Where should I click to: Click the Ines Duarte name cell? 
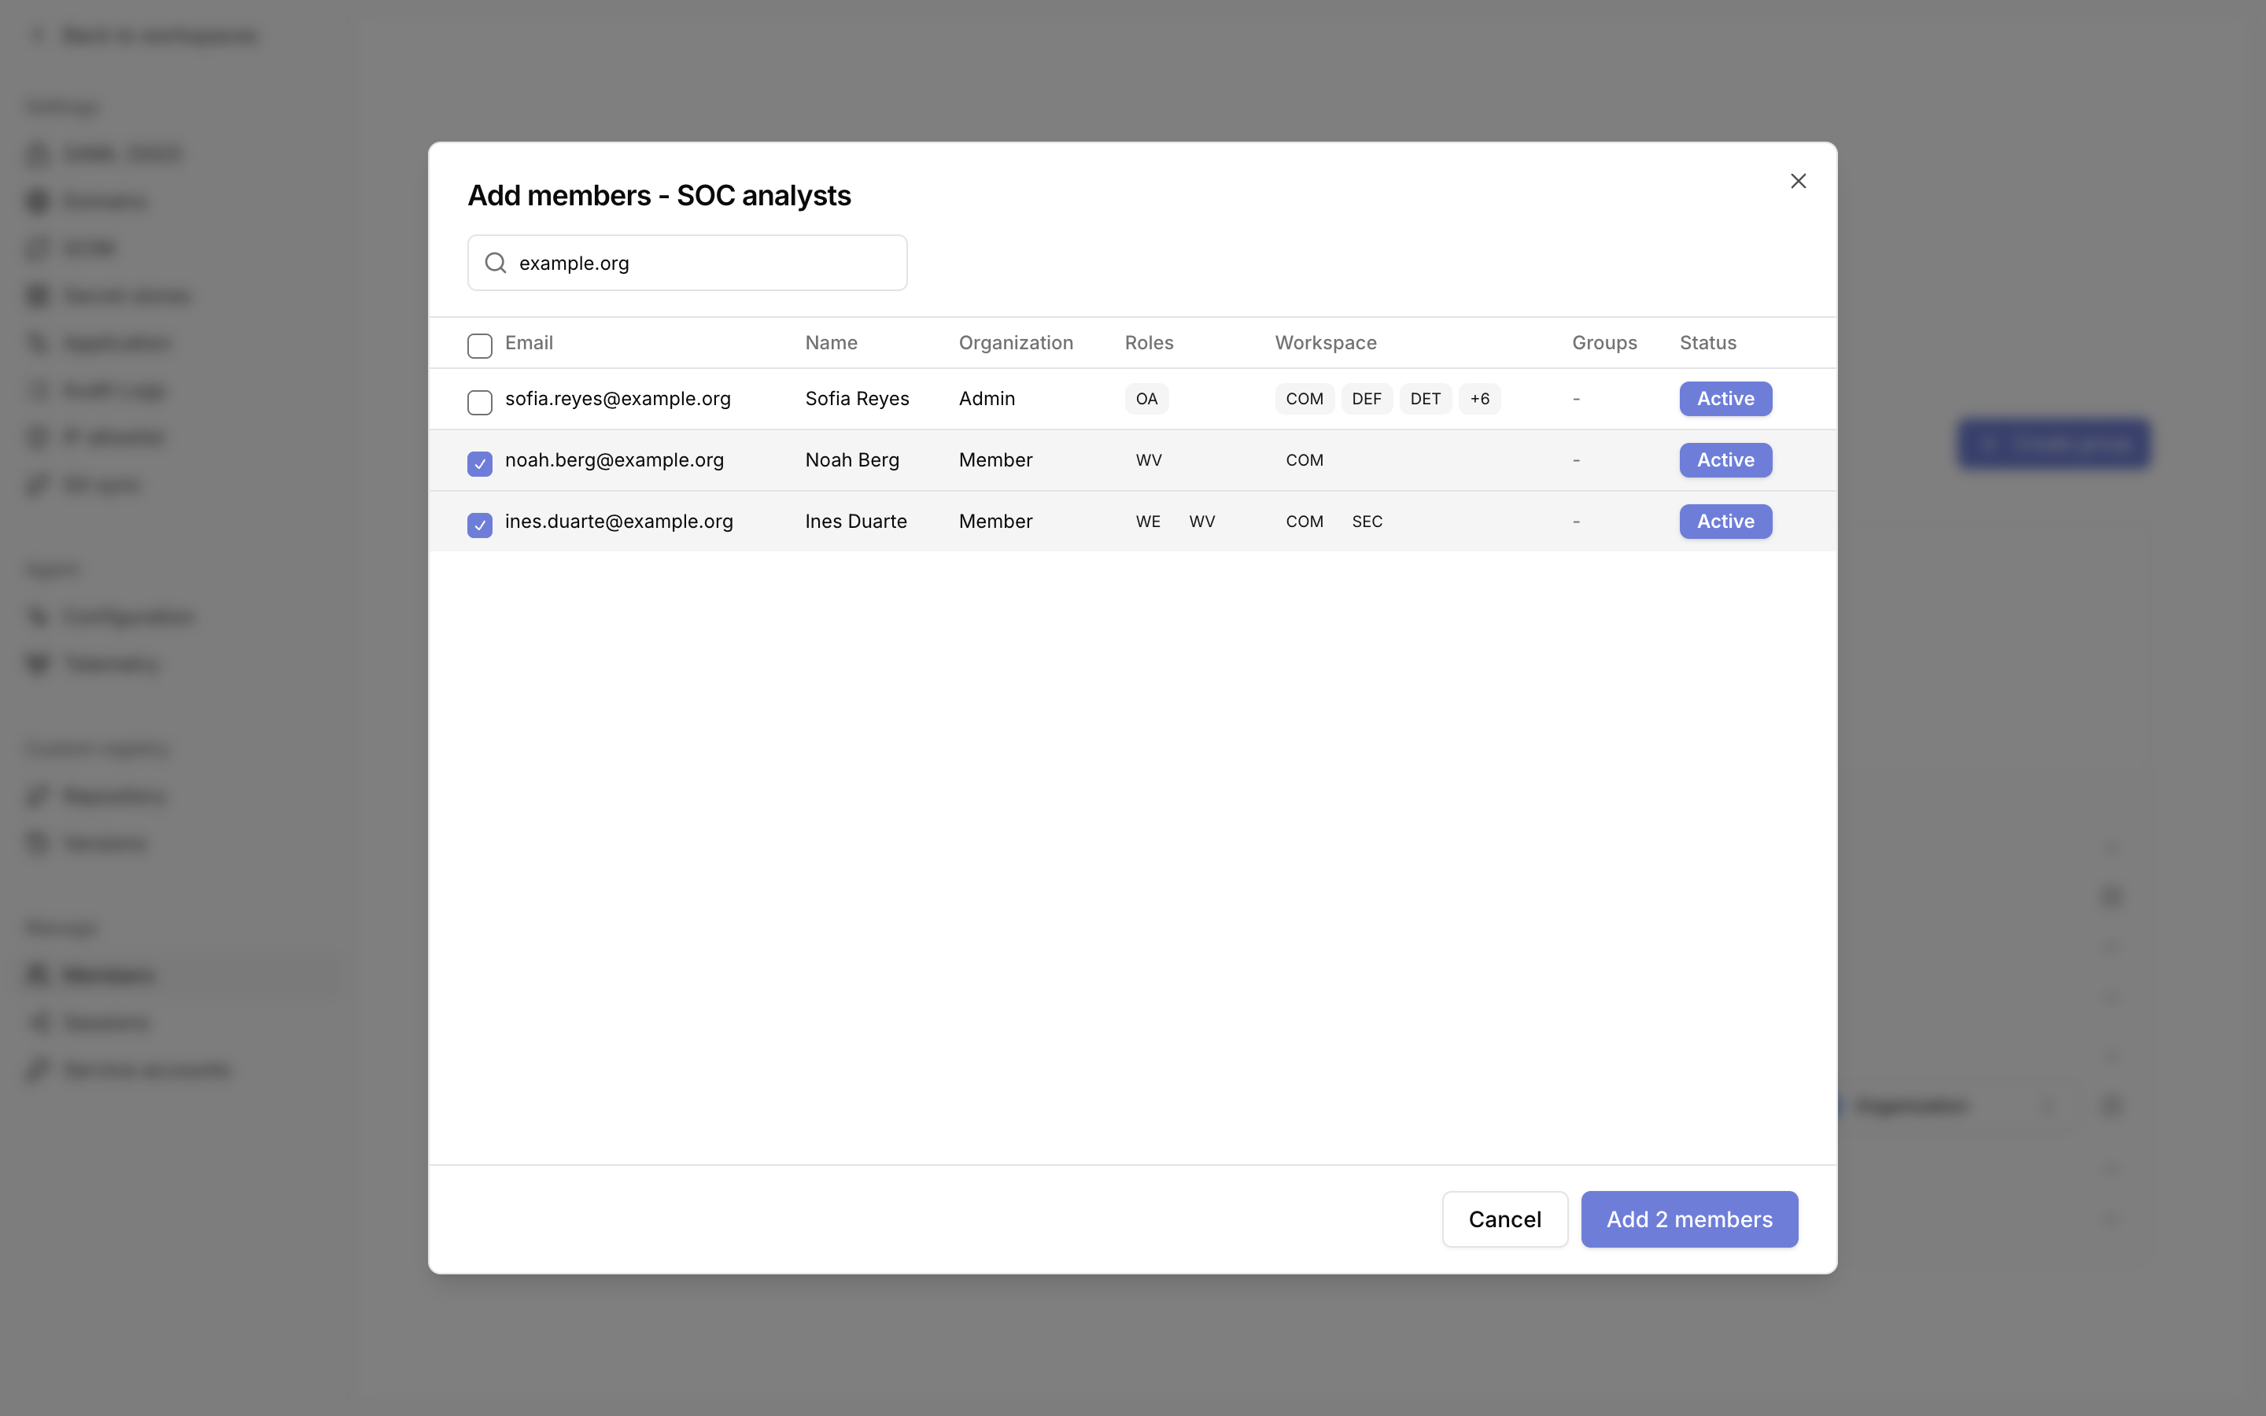click(856, 522)
